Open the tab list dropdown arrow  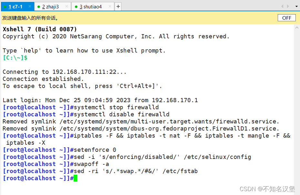[296, 6]
